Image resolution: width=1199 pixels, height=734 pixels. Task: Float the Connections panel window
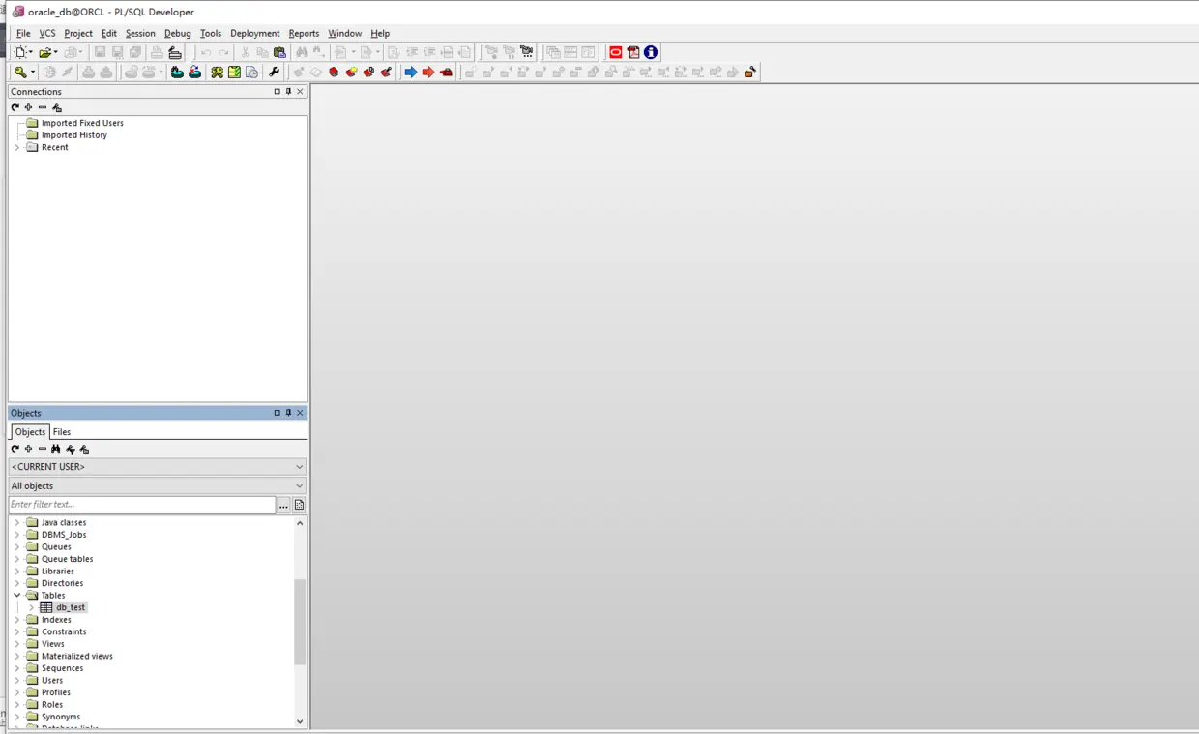point(277,91)
